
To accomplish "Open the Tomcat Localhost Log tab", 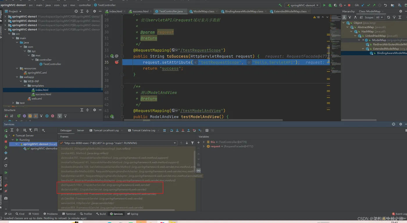I will (106, 130).
